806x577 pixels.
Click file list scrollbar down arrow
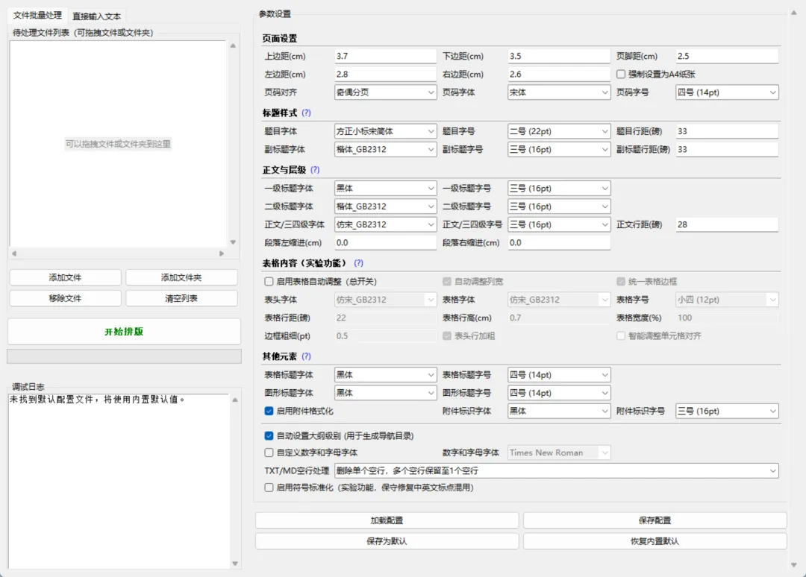coord(233,242)
